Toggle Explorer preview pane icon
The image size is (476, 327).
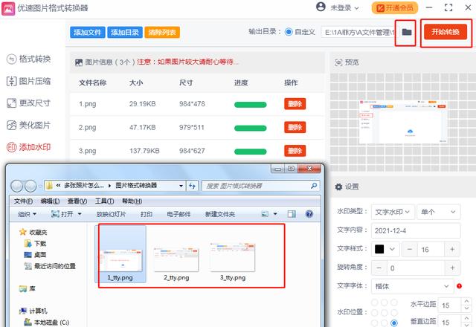click(292, 214)
